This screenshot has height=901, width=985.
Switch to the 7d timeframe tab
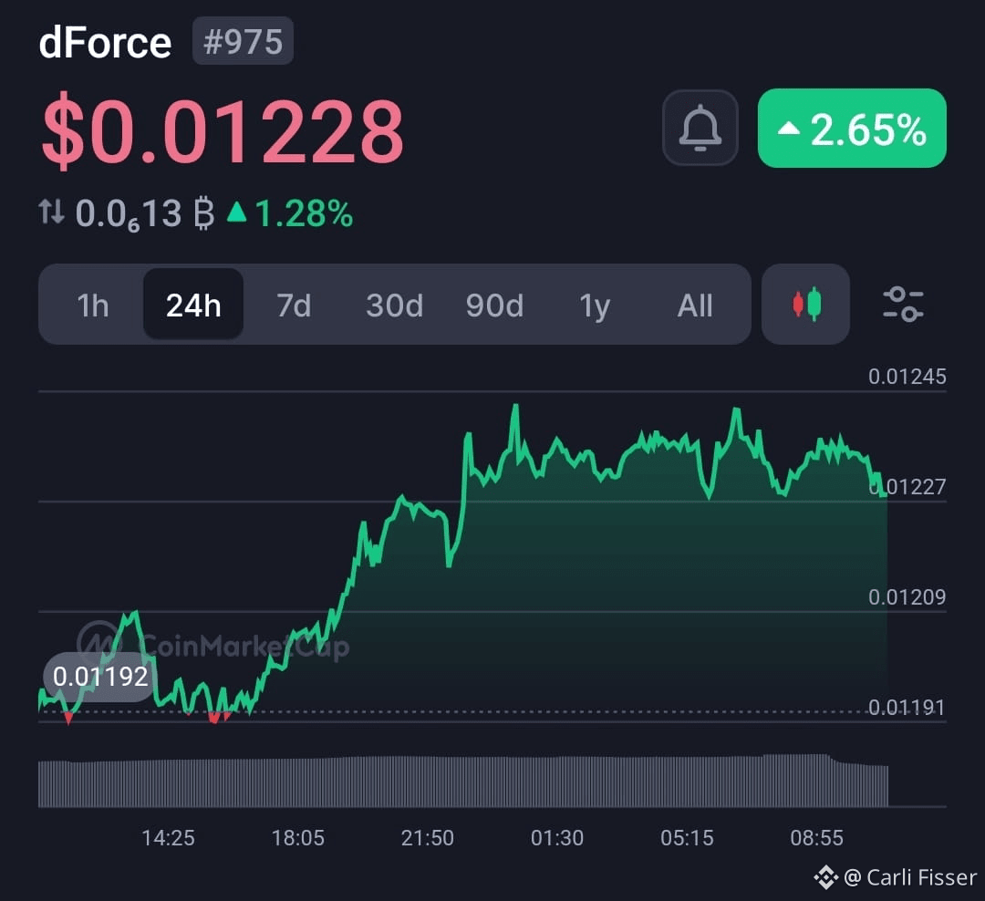tap(294, 306)
